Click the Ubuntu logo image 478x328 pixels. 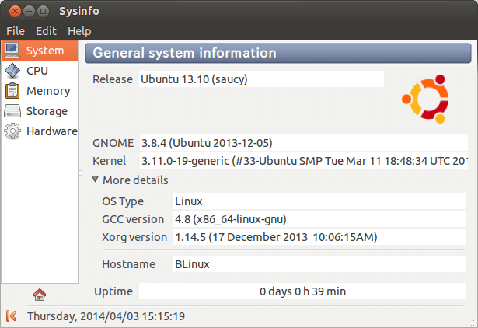424,99
